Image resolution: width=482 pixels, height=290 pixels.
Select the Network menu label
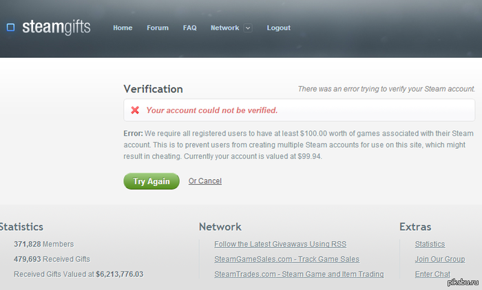tap(224, 28)
